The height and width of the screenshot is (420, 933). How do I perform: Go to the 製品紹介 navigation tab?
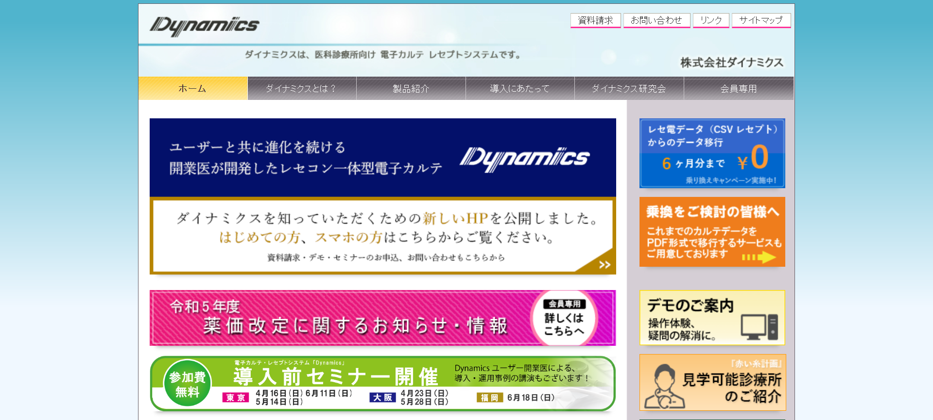click(x=411, y=88)
